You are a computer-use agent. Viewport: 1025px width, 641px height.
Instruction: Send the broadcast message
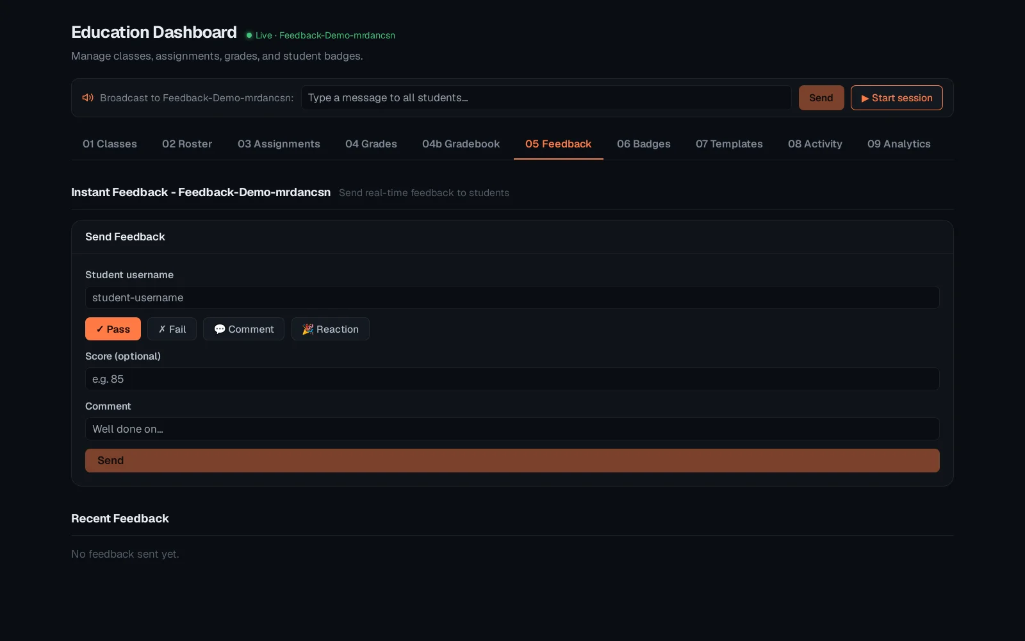click(821, 97)
